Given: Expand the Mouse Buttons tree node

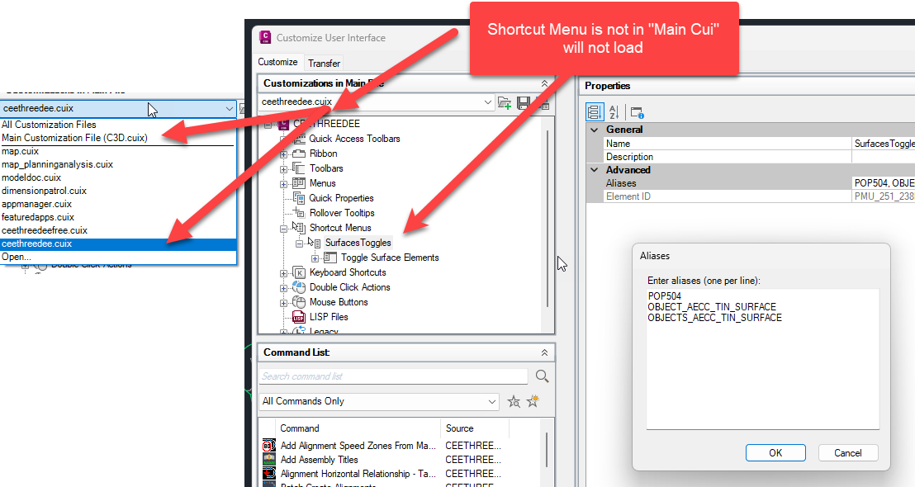Looking at the screenshot, I should (283, 303).
